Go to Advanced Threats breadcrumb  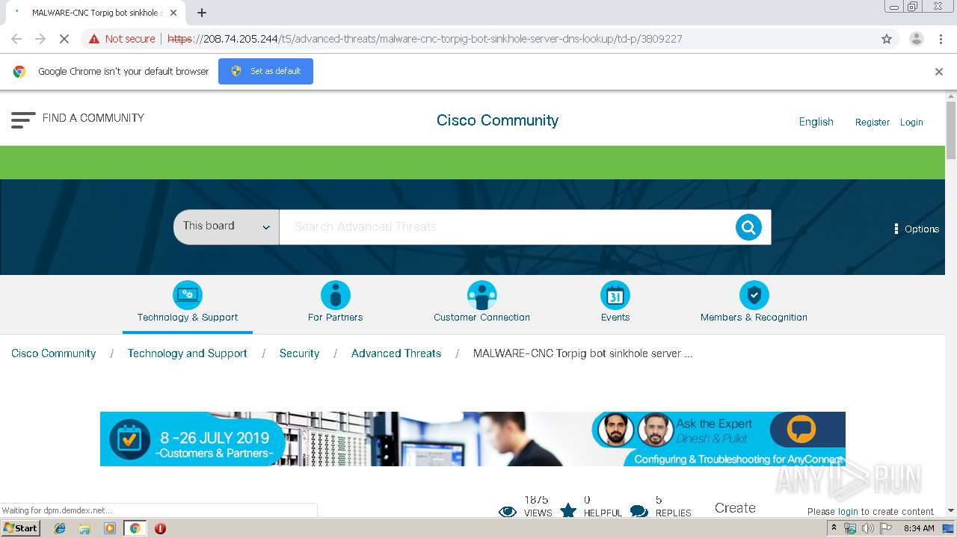(396, 353)
